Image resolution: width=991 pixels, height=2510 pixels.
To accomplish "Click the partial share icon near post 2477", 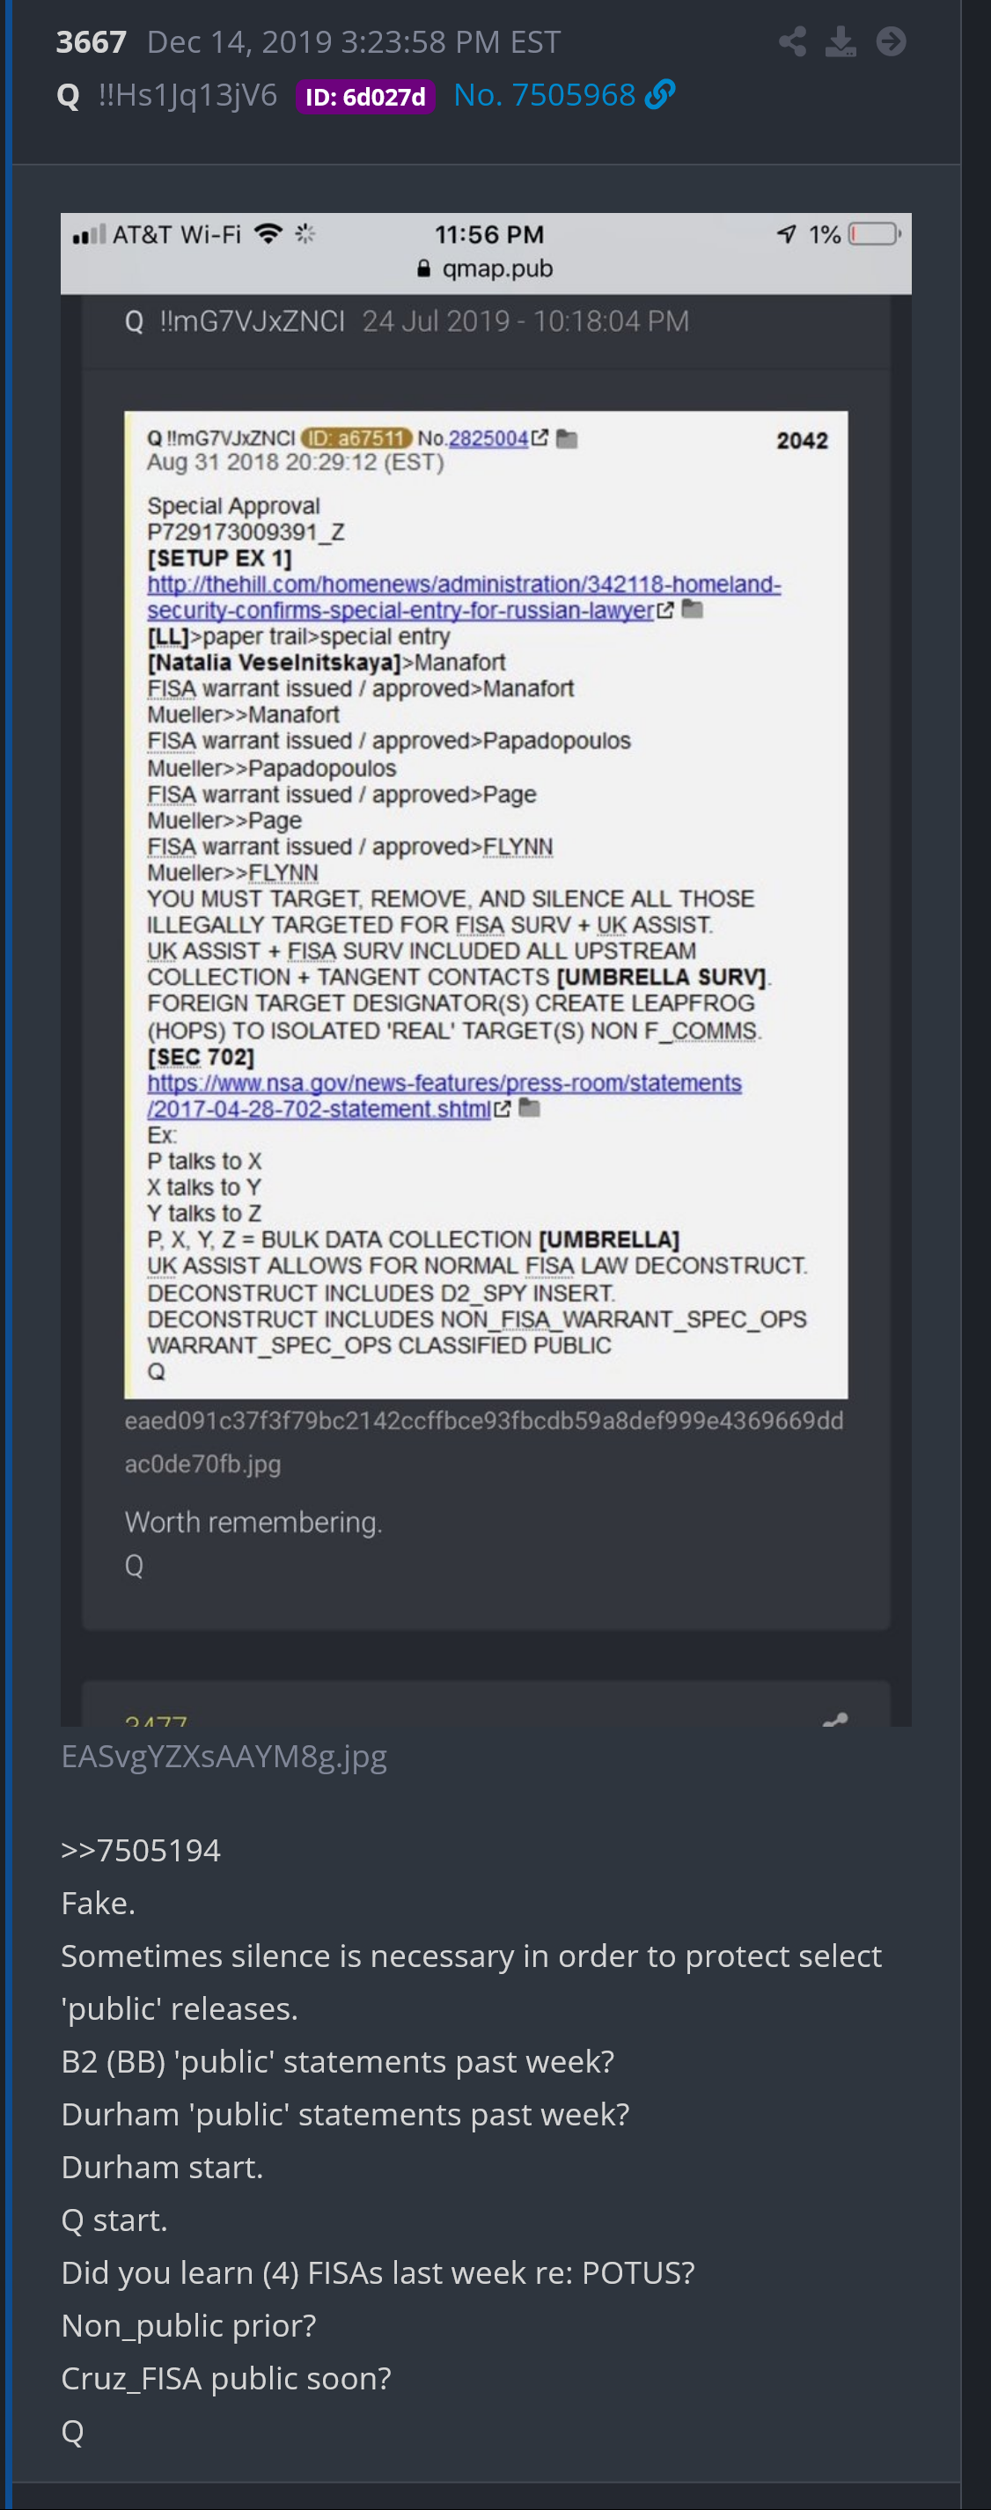I will click(x=835, y=1719).
